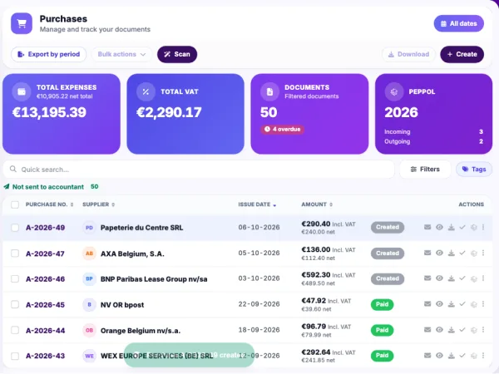Open more options for A-2026-47

[483, 253]
